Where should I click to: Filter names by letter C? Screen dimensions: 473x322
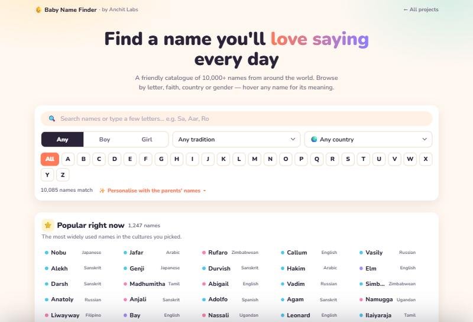pyautogui.click(x=99, y=159)
